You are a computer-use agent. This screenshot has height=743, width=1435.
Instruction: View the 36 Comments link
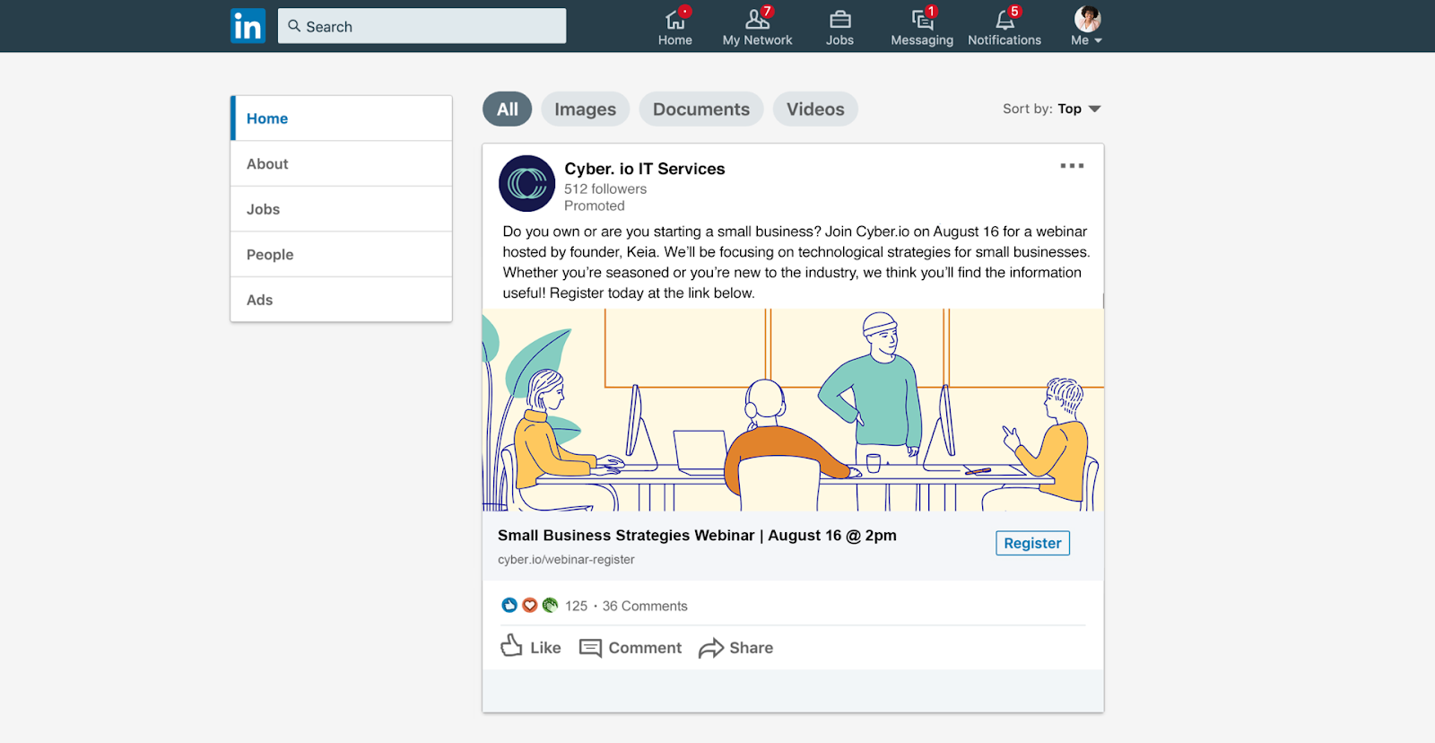pyautogui.click(x=645, y=607)
